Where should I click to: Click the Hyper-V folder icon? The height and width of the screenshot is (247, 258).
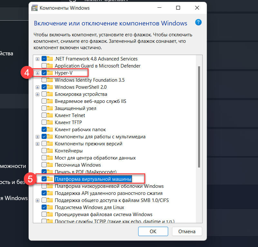tap(50, 73)
